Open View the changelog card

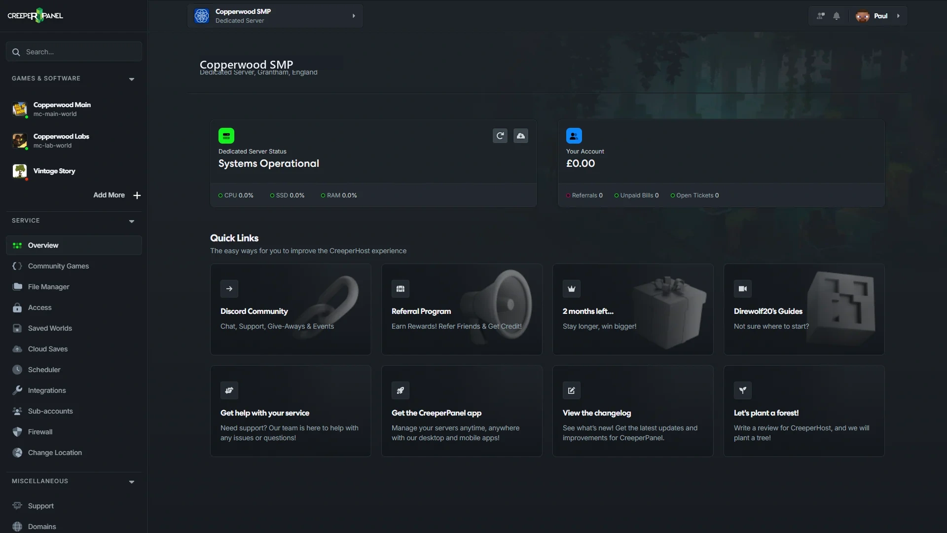click(x=633, y=411)
